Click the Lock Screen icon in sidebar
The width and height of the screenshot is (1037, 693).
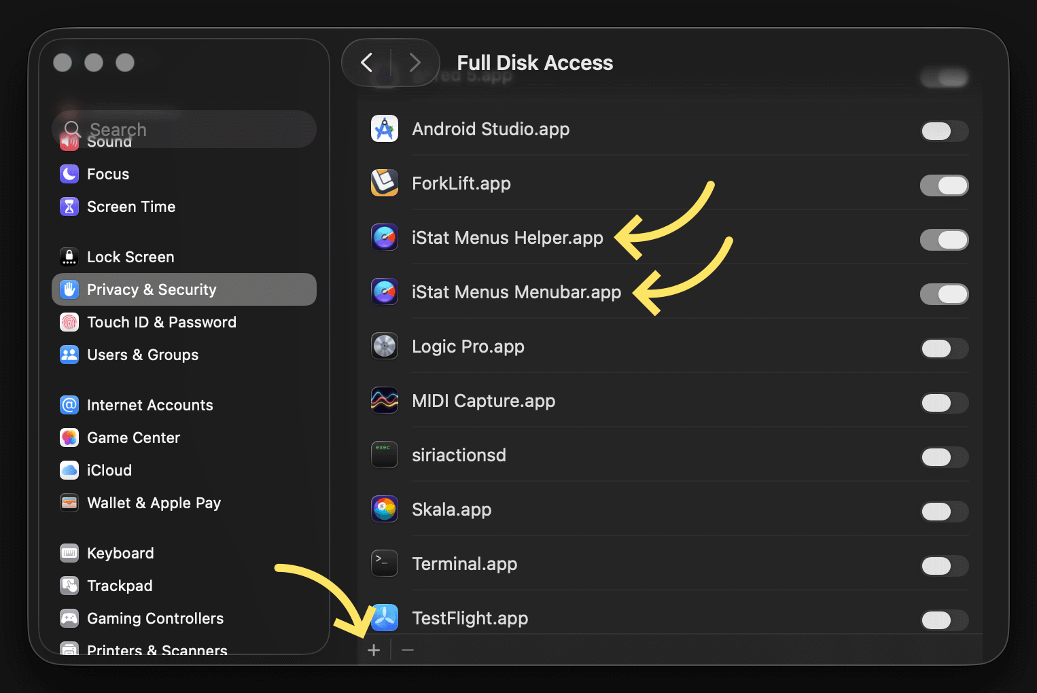(x=69, y=257)
